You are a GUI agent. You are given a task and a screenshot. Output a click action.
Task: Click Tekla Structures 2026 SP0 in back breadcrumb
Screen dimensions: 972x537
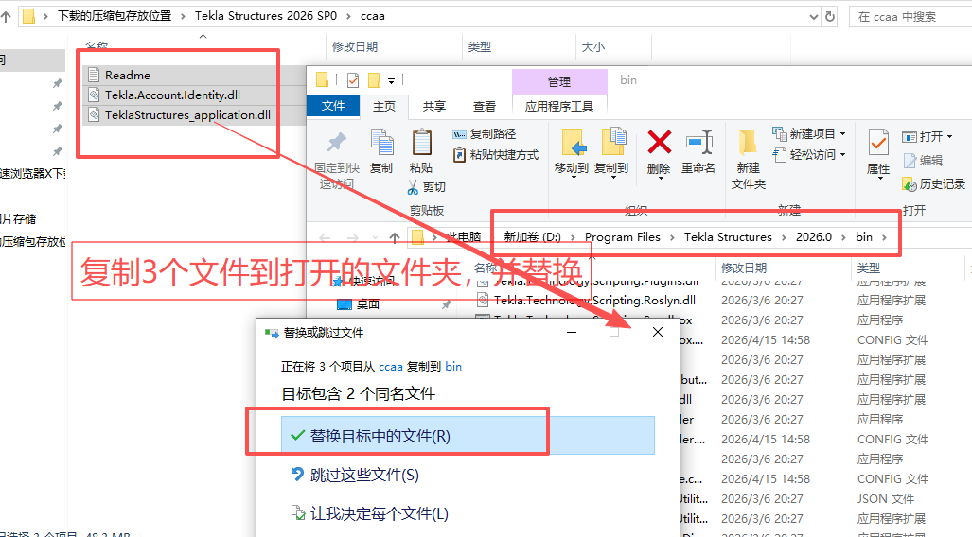(266, 16)
